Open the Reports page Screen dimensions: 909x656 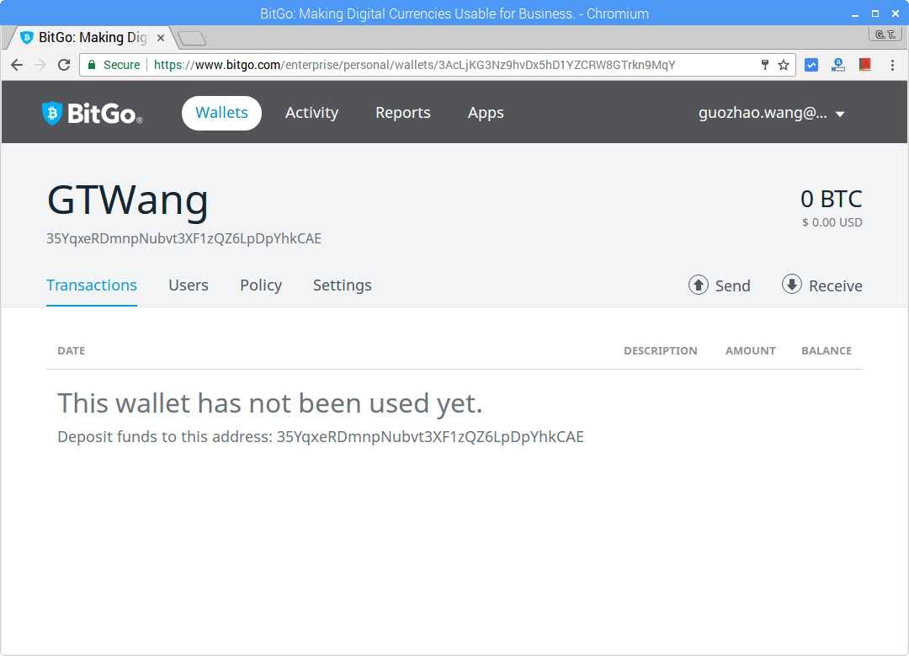pos(402,113)
